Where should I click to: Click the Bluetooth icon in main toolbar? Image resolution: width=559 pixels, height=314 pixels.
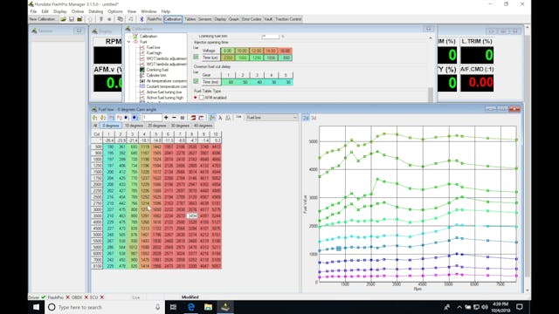click(x=141, y=19)
